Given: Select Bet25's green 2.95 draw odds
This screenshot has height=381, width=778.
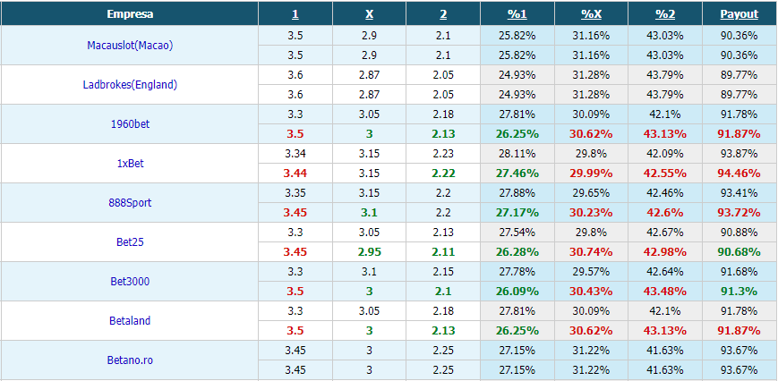Looking at the screenshot, I should click(369, 252).
